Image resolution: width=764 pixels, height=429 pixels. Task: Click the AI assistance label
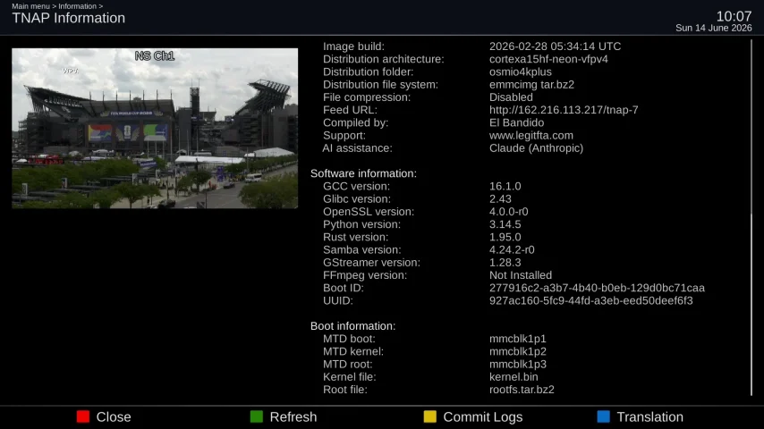coord(357,148)
